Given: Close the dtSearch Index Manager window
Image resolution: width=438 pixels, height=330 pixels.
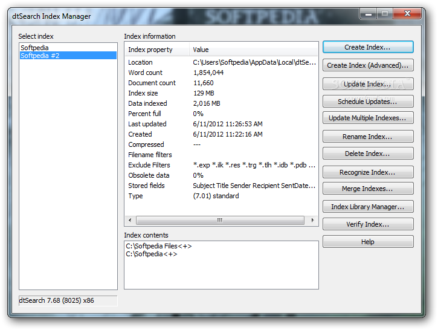Looking at the screenshot, I should pyautogui.click(x=407, y=13).
